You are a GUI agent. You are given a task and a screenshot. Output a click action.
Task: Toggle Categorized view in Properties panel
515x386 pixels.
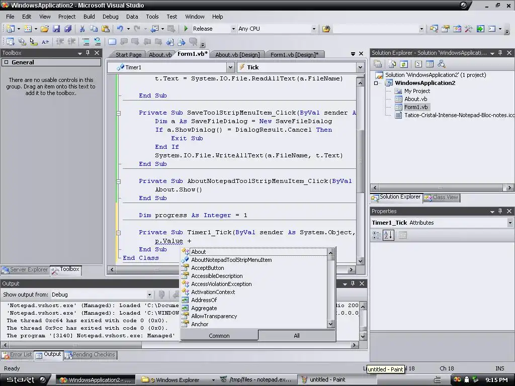coord(377,235)
